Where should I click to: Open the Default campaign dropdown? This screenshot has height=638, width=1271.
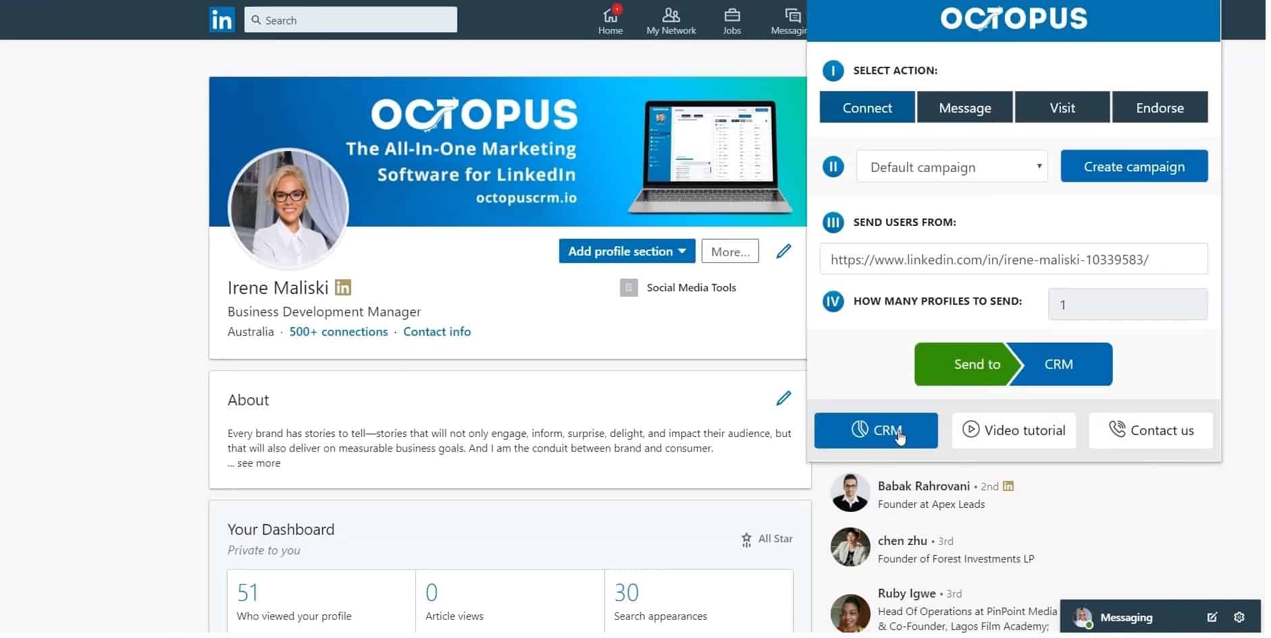click(952, 167)
